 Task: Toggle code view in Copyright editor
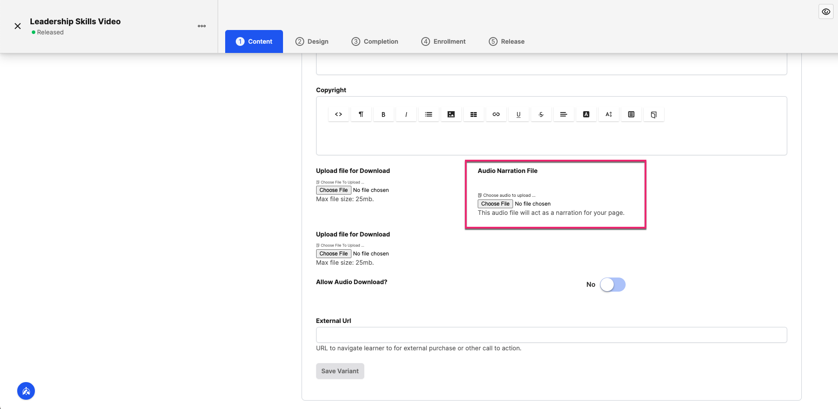(339, 114)
